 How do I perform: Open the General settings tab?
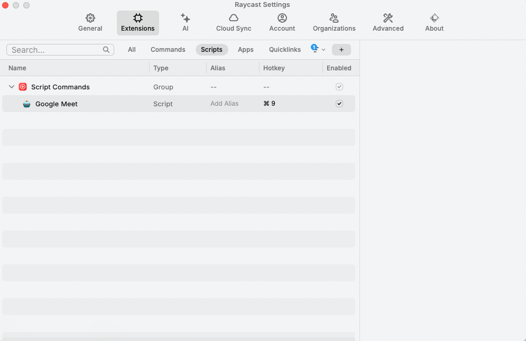pos(90,23)
